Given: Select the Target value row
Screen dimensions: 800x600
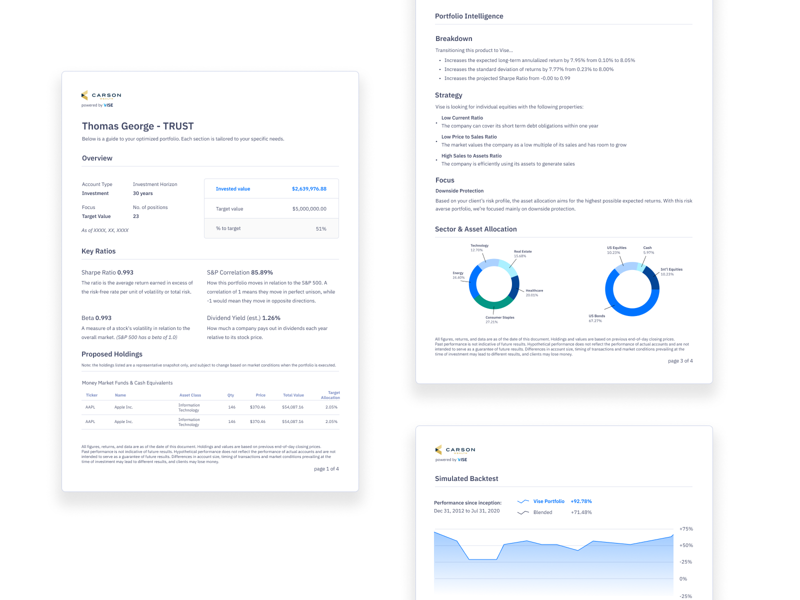Looking at the screenshot, I should click(x=271, y=209).
